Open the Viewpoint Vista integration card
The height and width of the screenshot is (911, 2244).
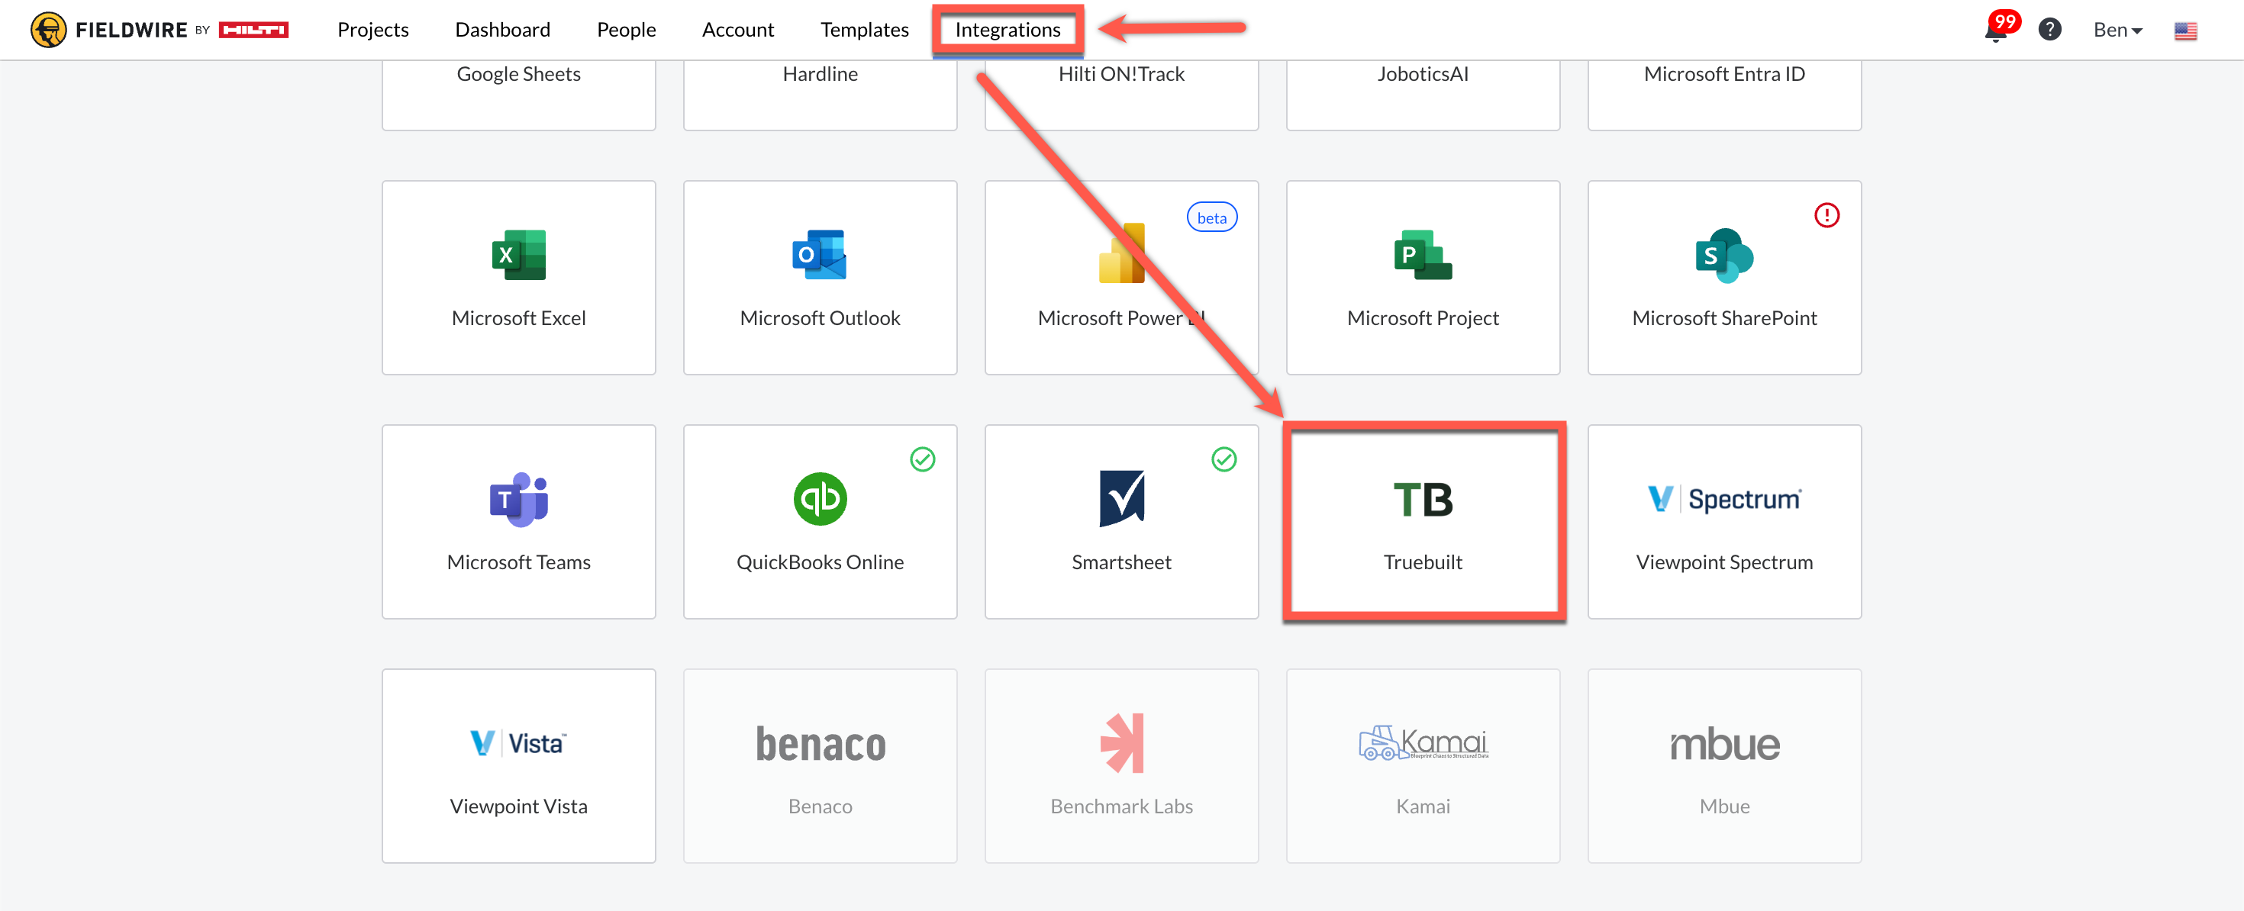click(x=518, y=765)
